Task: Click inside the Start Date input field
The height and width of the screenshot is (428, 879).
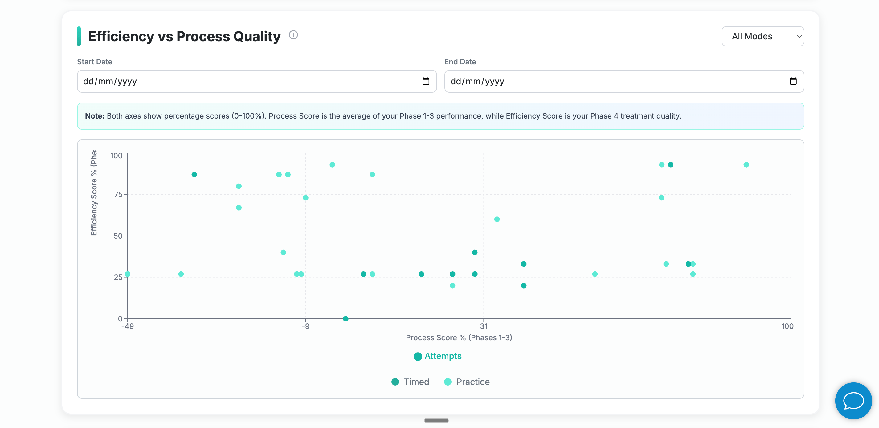Action: tap(205, 81)
